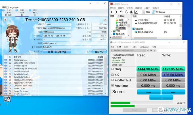Select the Data Units Written attribute row
Image resolution: width=193 pixels, height=115 pixels.
[54, 77]
